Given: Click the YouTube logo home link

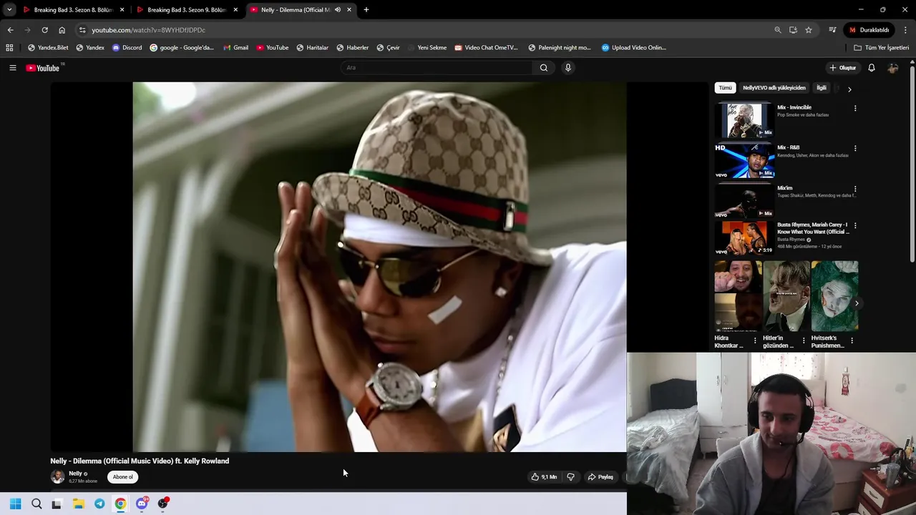Looking at the screenshot, I should [43, 68].
